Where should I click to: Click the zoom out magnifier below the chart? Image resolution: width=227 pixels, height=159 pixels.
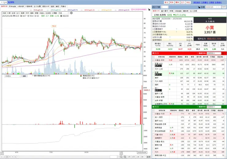coord(121,157)
